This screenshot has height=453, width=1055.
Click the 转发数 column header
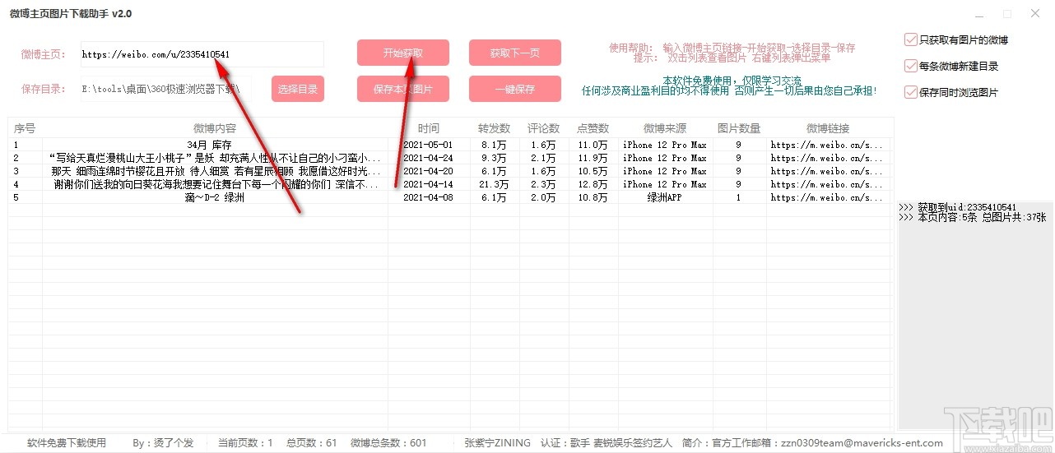point(495,128)
